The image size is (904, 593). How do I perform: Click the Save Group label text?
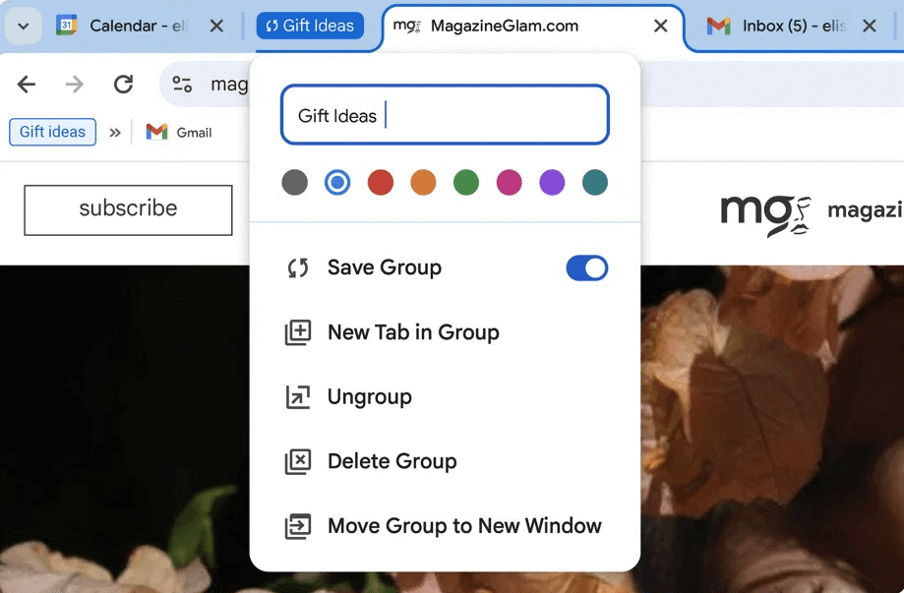point(385,267)
